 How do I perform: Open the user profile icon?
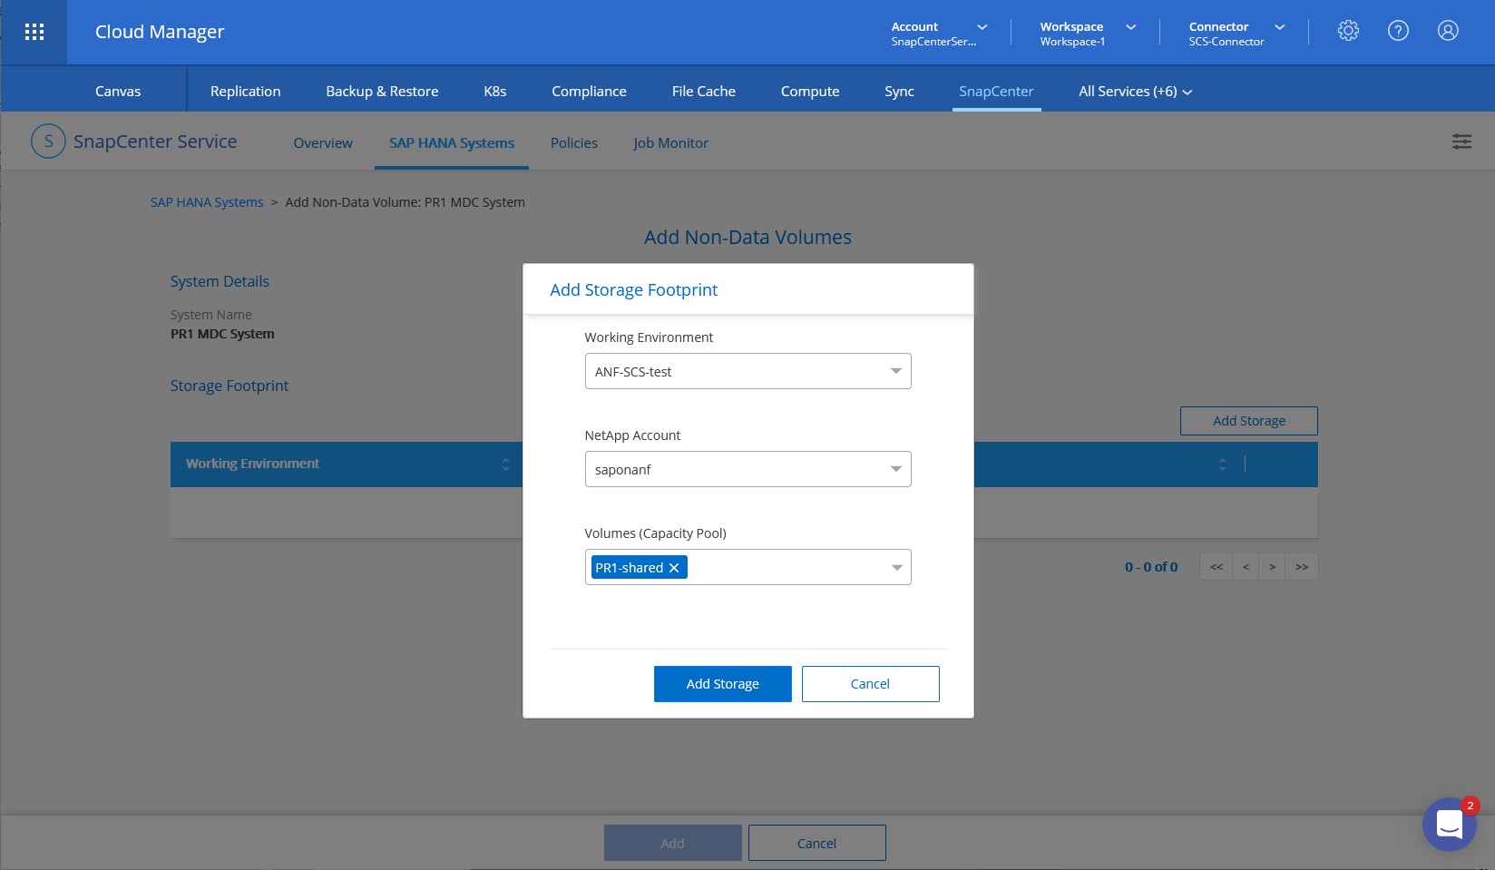(1448, 31)
